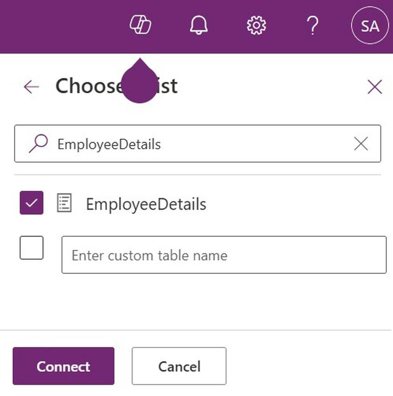Clear the EmployeeDetails search text
393x396 pixels.
361,143
